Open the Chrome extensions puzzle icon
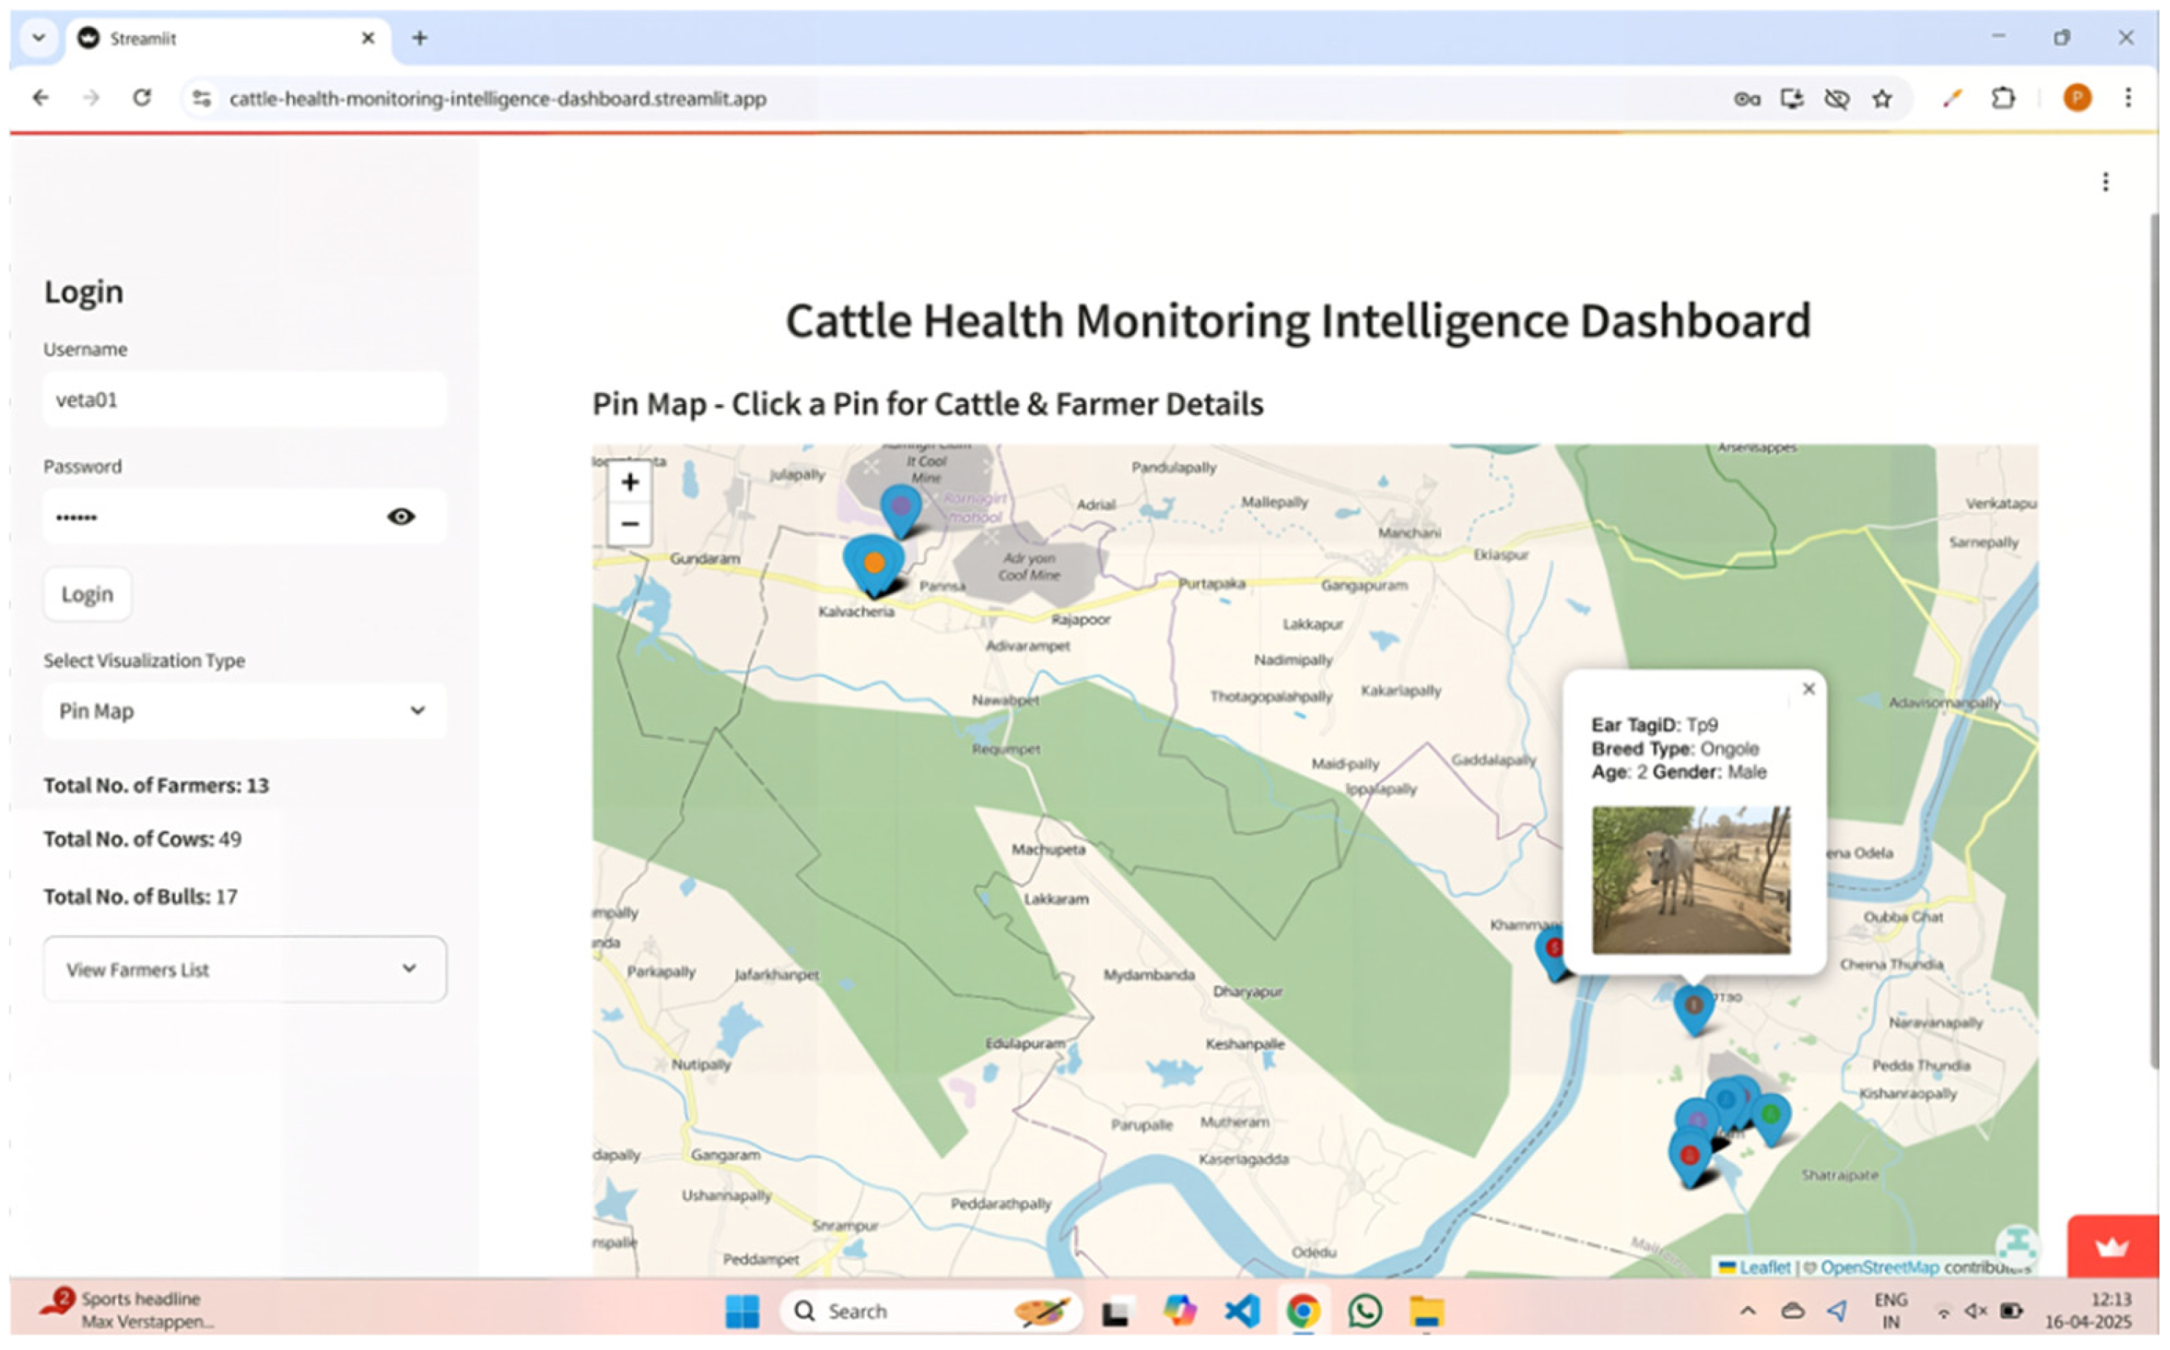 click(x=2003, y=99)
